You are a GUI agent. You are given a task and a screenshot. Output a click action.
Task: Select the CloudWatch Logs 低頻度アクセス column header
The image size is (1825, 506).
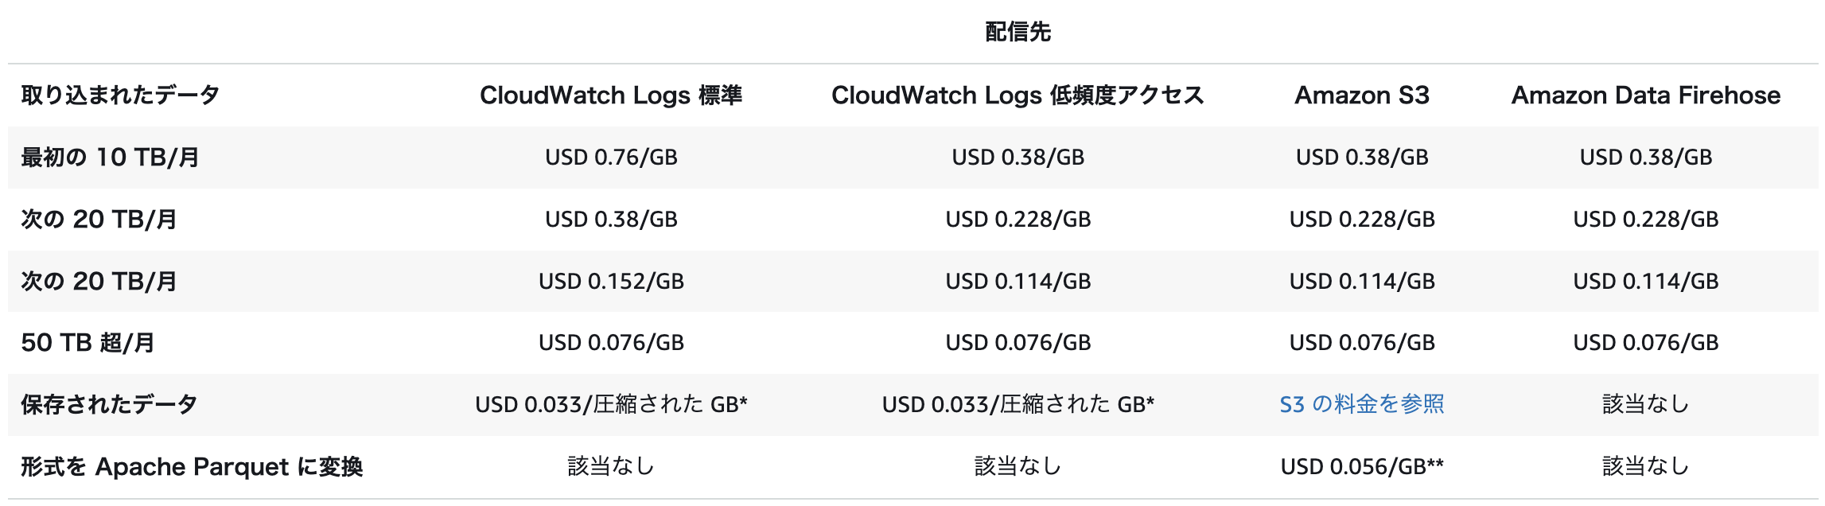pos(1018,95)
